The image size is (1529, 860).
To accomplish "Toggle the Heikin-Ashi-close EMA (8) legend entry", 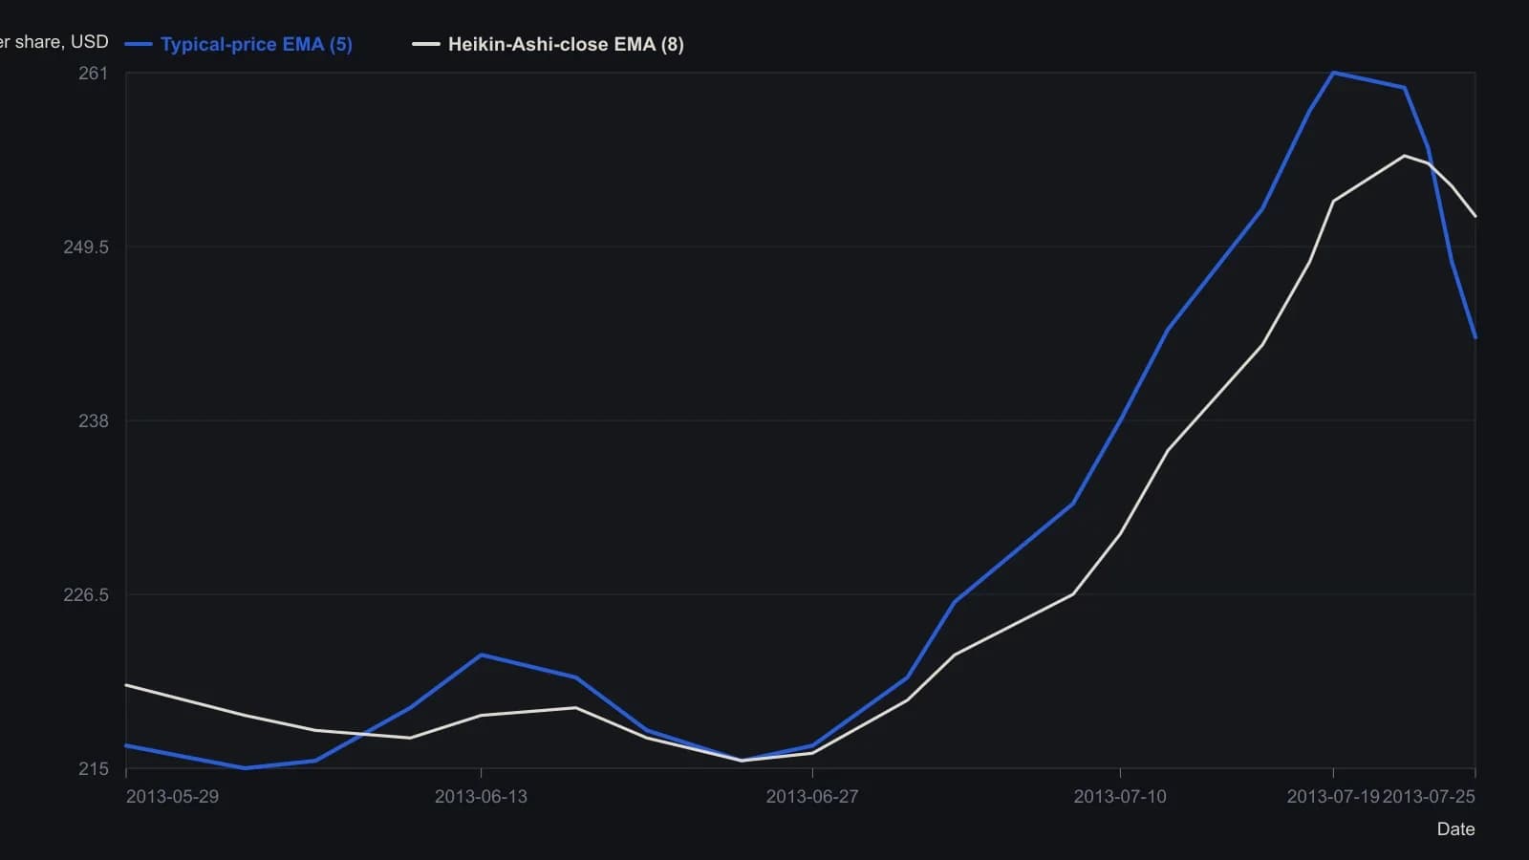I will (x=549, y=44).
